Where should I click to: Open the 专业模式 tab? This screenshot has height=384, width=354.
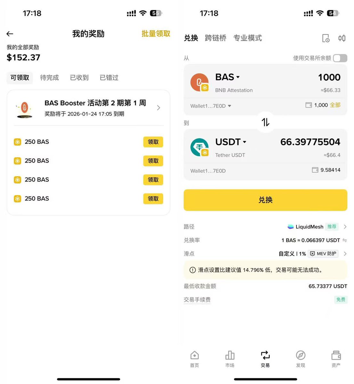pyautogui.click(x=247, y=38)
